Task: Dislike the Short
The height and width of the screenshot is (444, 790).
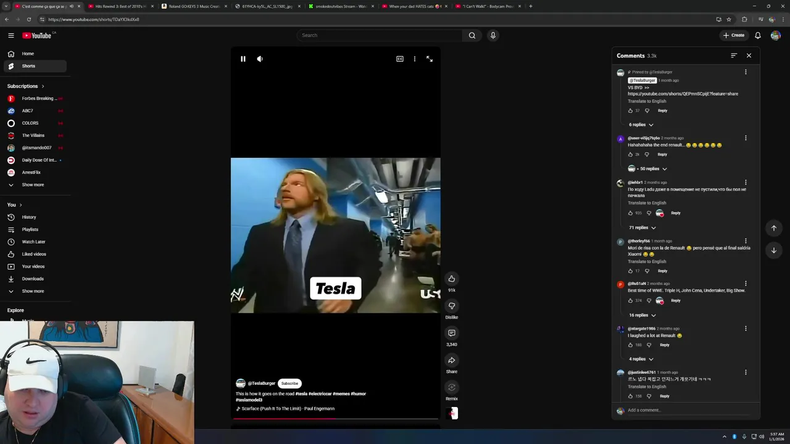Action: (452, 306)
